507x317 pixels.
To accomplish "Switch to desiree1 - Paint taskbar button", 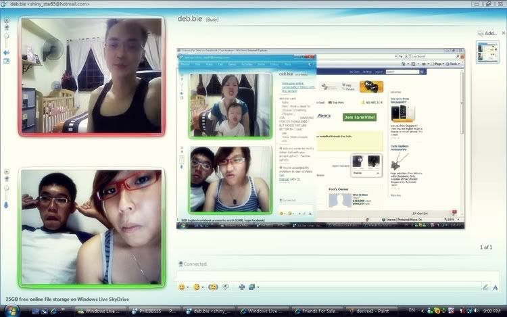I will (372, 311).
